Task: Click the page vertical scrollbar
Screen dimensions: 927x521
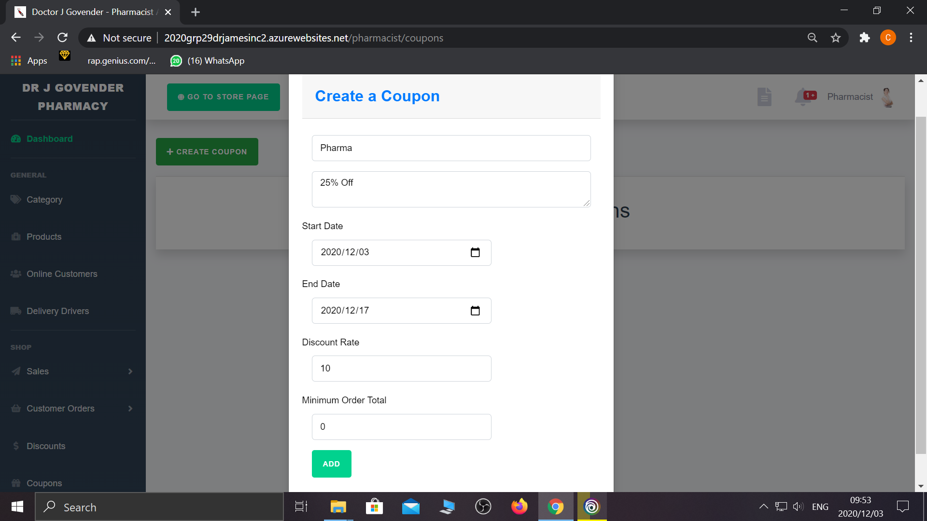Action: coord(921,285)
